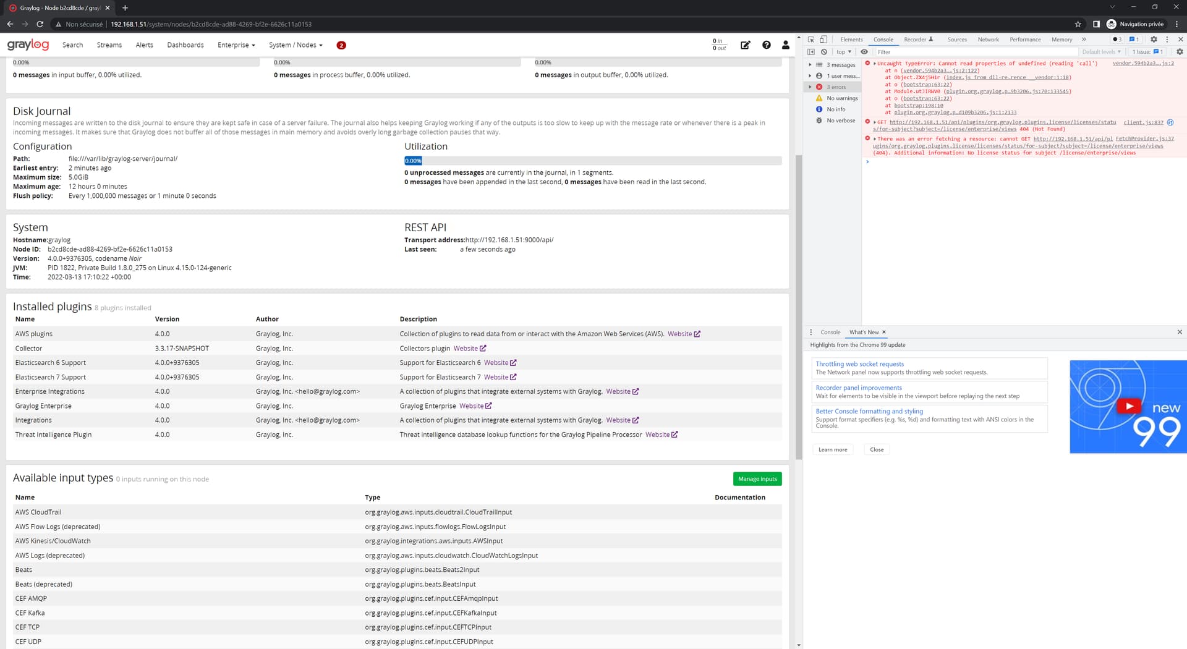
Task: Open the Streams menu item
Action: [x=109, y=45]
